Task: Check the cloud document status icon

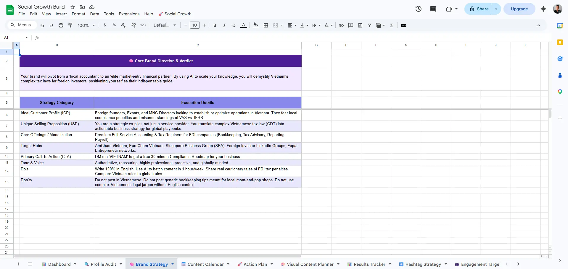Action: 92,7
